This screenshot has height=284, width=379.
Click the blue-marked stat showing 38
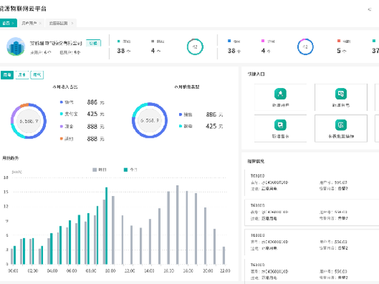234,47
